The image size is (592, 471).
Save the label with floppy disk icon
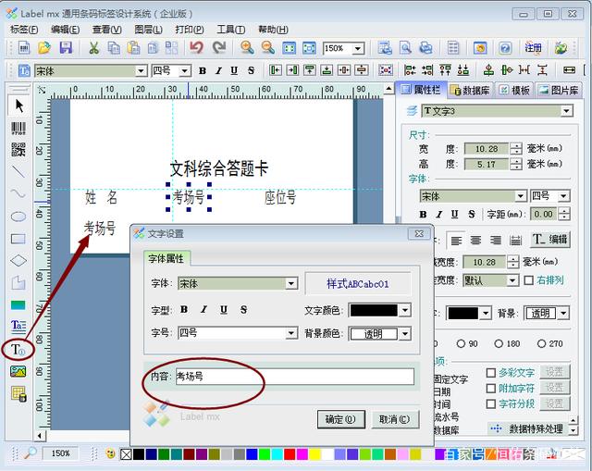[66, 47]
